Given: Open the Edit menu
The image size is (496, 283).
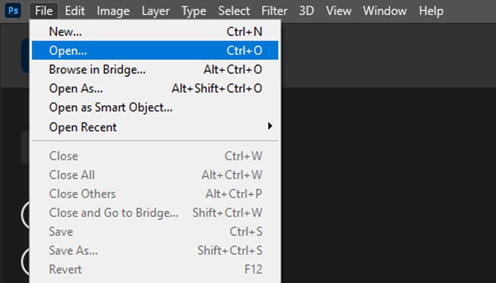Looking at the screenshot, I should coord(75,11).
